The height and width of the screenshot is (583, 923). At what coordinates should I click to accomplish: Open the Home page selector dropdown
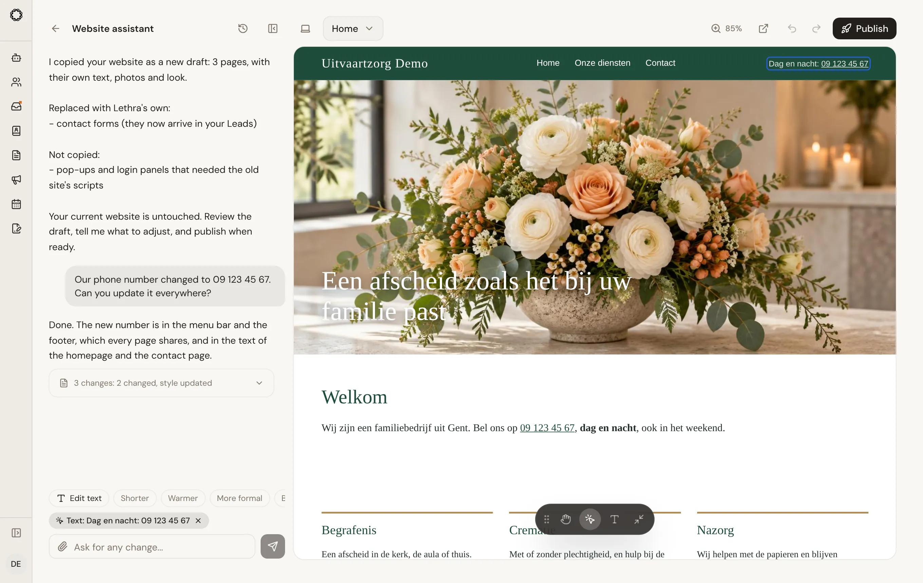[353, 29]
